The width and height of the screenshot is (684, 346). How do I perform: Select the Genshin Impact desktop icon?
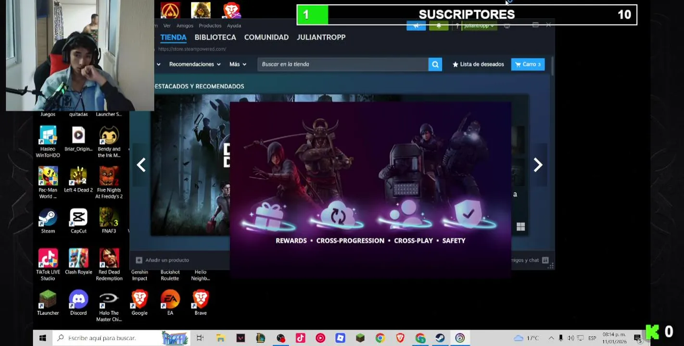(x=139, y=275)
